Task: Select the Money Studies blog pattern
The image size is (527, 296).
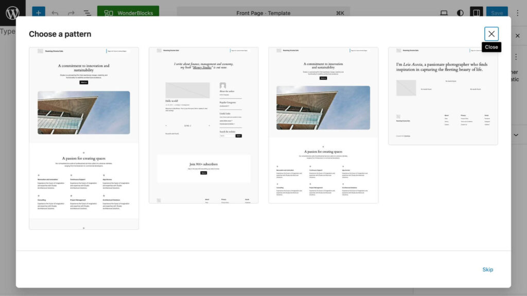Action: [204, 125]
